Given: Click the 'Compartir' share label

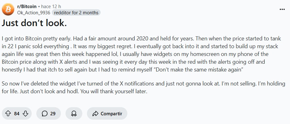Looking at the screenshot, I should point(111,114).
